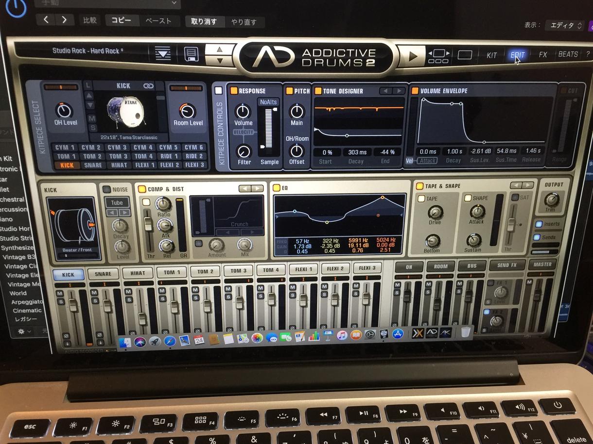Screen dimensions: 593x444
Task: Solo the KICK mixer channel
Action: click(x=61, y=302)
